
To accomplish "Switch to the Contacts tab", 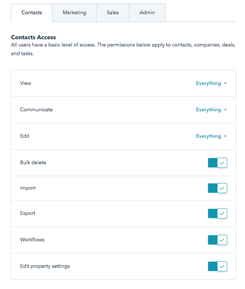I will tap(32, 12).
